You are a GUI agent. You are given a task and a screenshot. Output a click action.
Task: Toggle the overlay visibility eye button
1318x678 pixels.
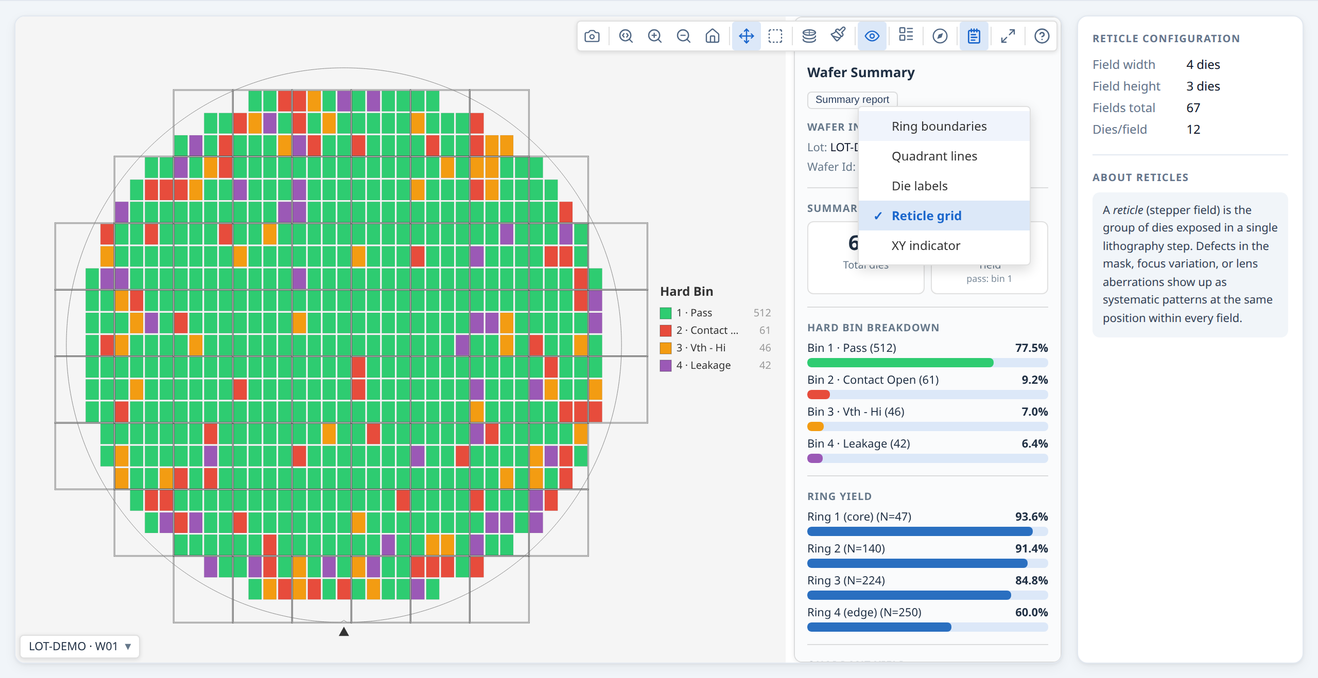point(872,36)
